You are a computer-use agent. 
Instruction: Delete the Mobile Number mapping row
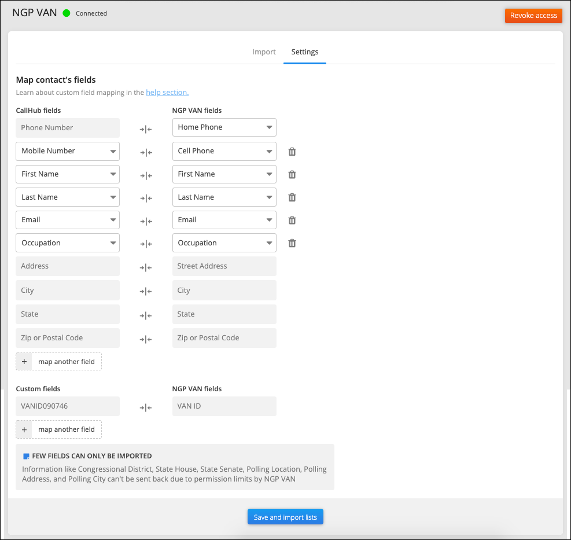[292, 152]
